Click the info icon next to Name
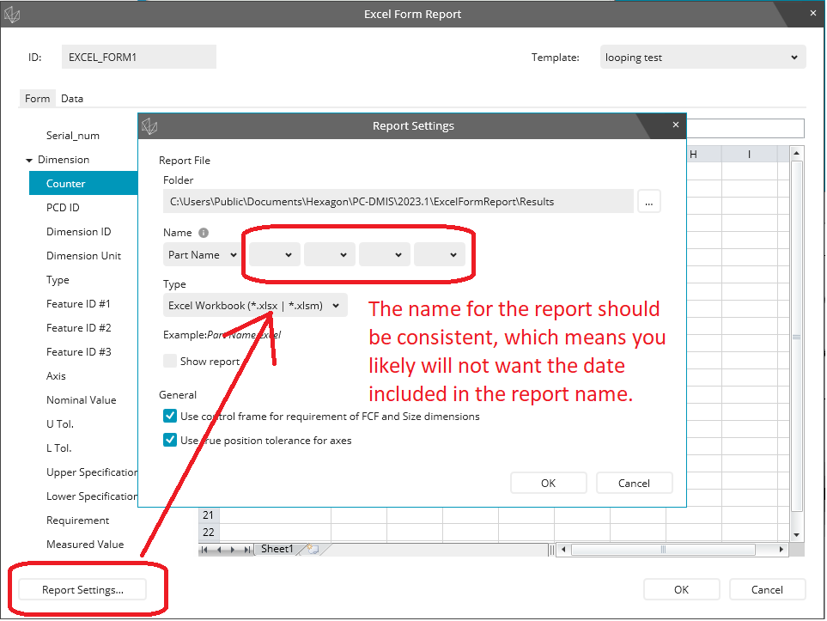This screenshot has width=827, height=621. [x=204, y=232]
